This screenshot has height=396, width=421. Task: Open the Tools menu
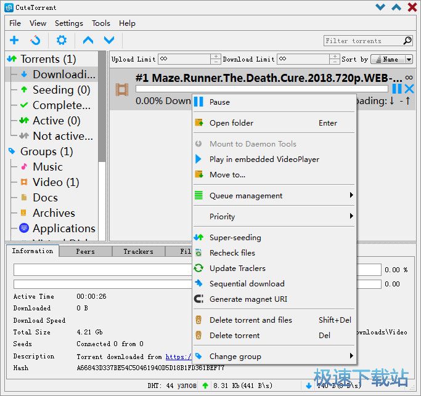pos(100,23)
